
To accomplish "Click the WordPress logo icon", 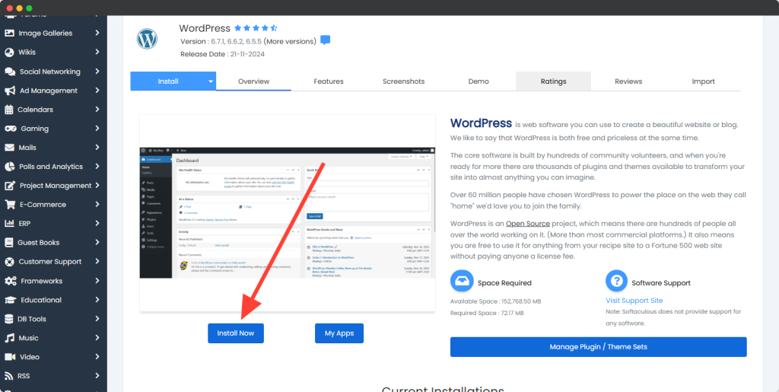I will pos(147,38).
